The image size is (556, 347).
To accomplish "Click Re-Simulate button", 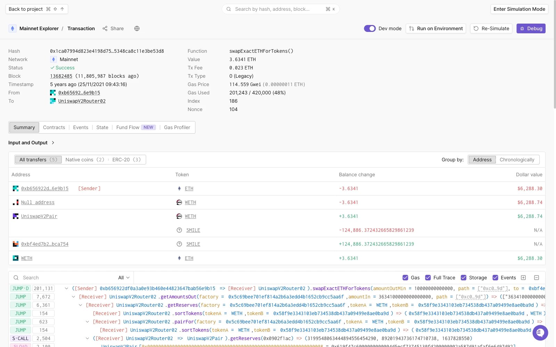I will (491, 28).
